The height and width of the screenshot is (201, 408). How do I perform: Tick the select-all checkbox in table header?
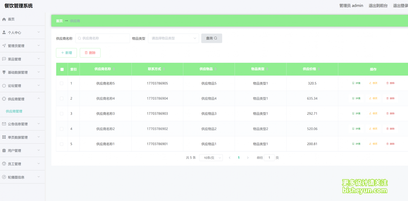click(x=62, y=69)
